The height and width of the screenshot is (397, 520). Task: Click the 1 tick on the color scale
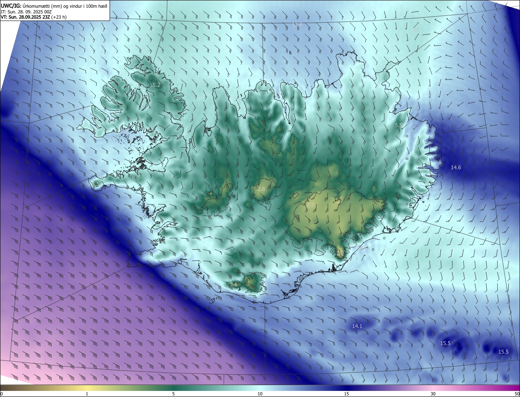pos(87,394)
